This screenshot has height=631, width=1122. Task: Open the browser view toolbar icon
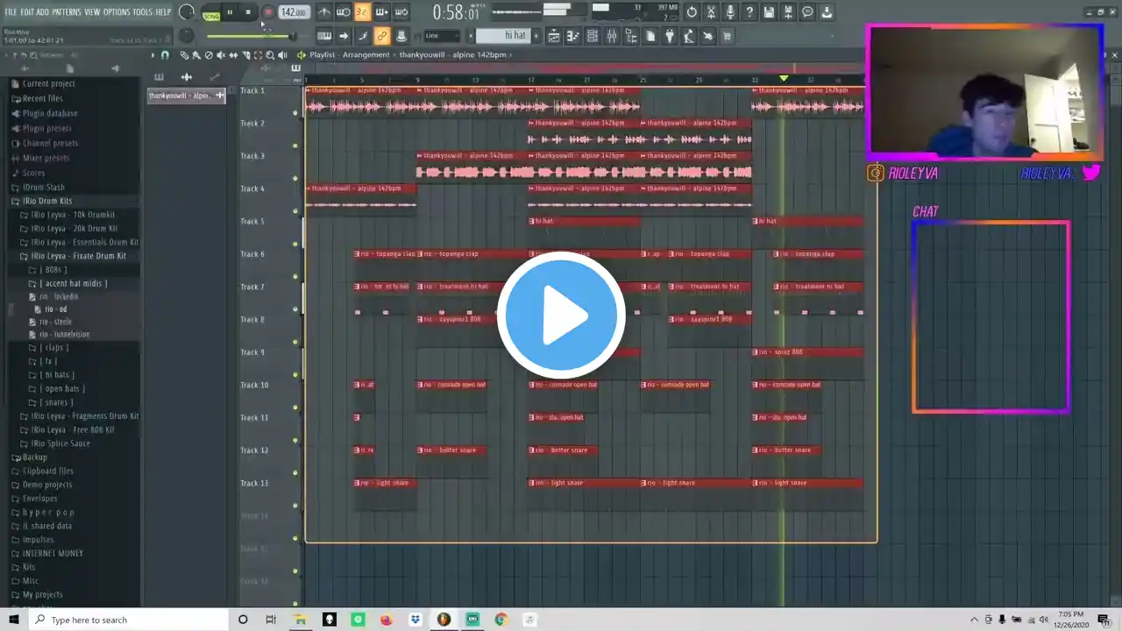pyautogui.click(x=631, y=36)
